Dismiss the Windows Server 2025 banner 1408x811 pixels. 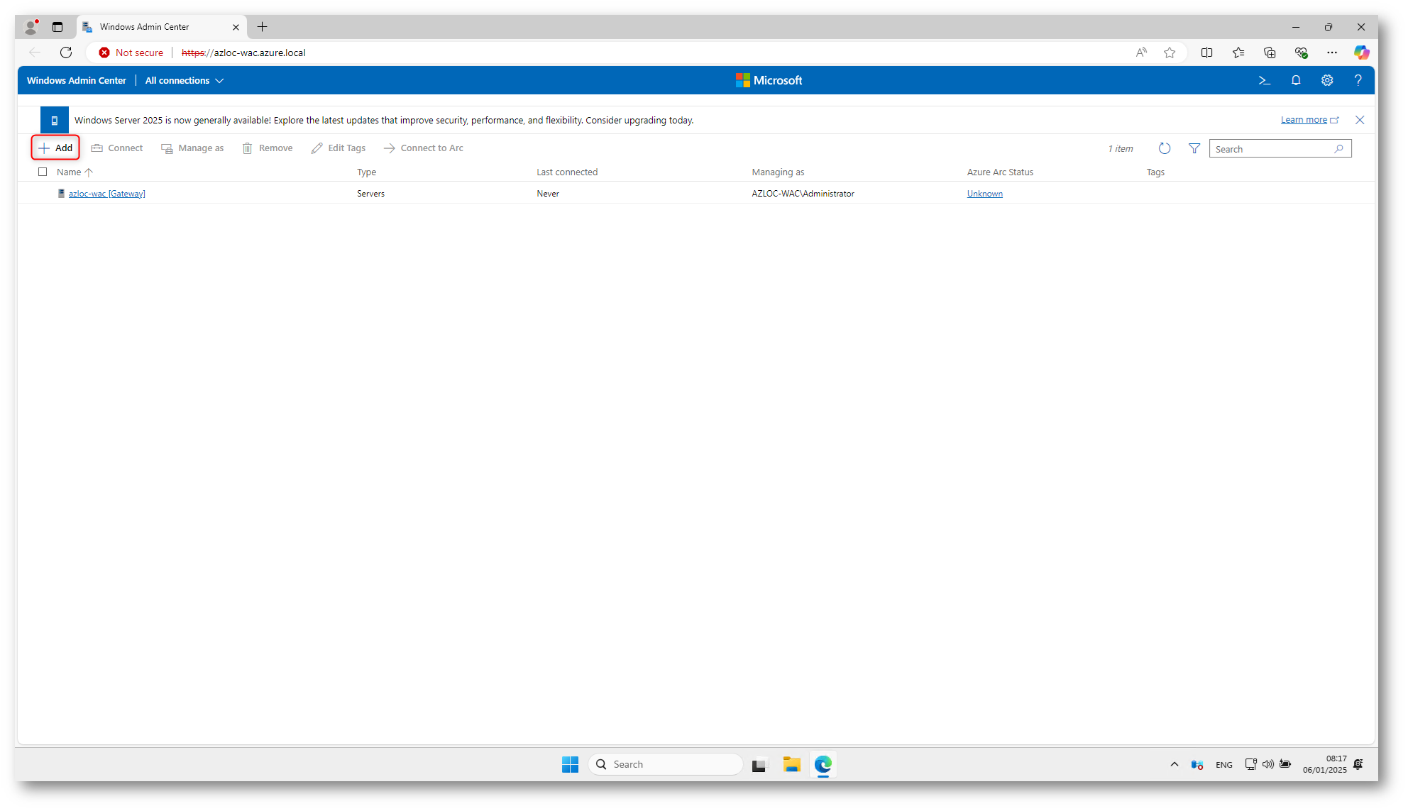pyautogui.click(x=1359, y=120)
